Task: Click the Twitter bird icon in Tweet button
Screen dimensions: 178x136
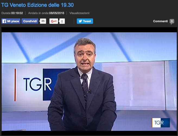Action: pyautogui.click(x=80, y=21)
